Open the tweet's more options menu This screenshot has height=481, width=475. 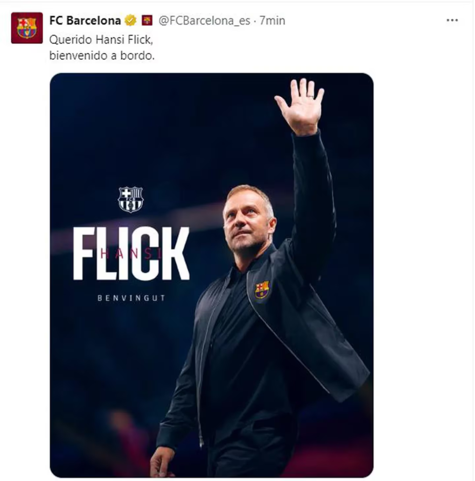[452, 21]
